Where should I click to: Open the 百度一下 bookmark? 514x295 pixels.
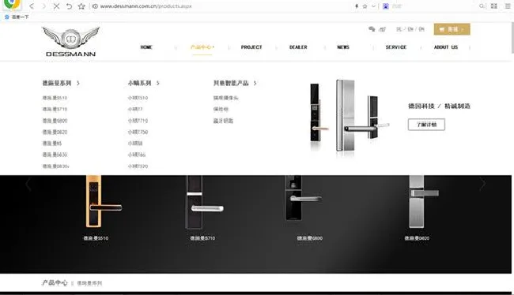[17, 17]
